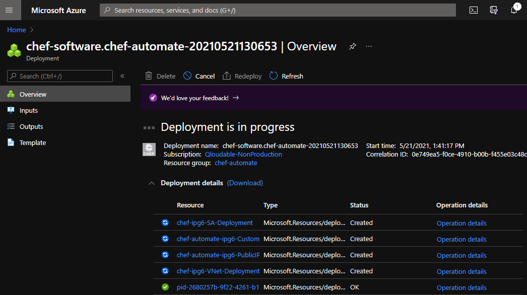The height and width of the screenshot is (295, 527).
Task: Click the green Deployment icon next to the title
Action: (x=14, y=50)
